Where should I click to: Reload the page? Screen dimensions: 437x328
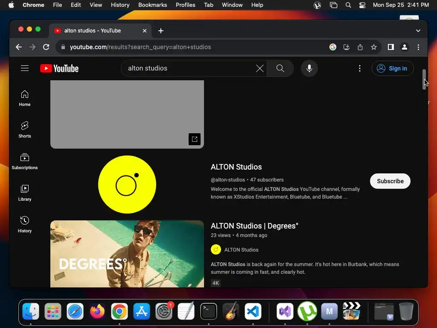click(46, 47)
